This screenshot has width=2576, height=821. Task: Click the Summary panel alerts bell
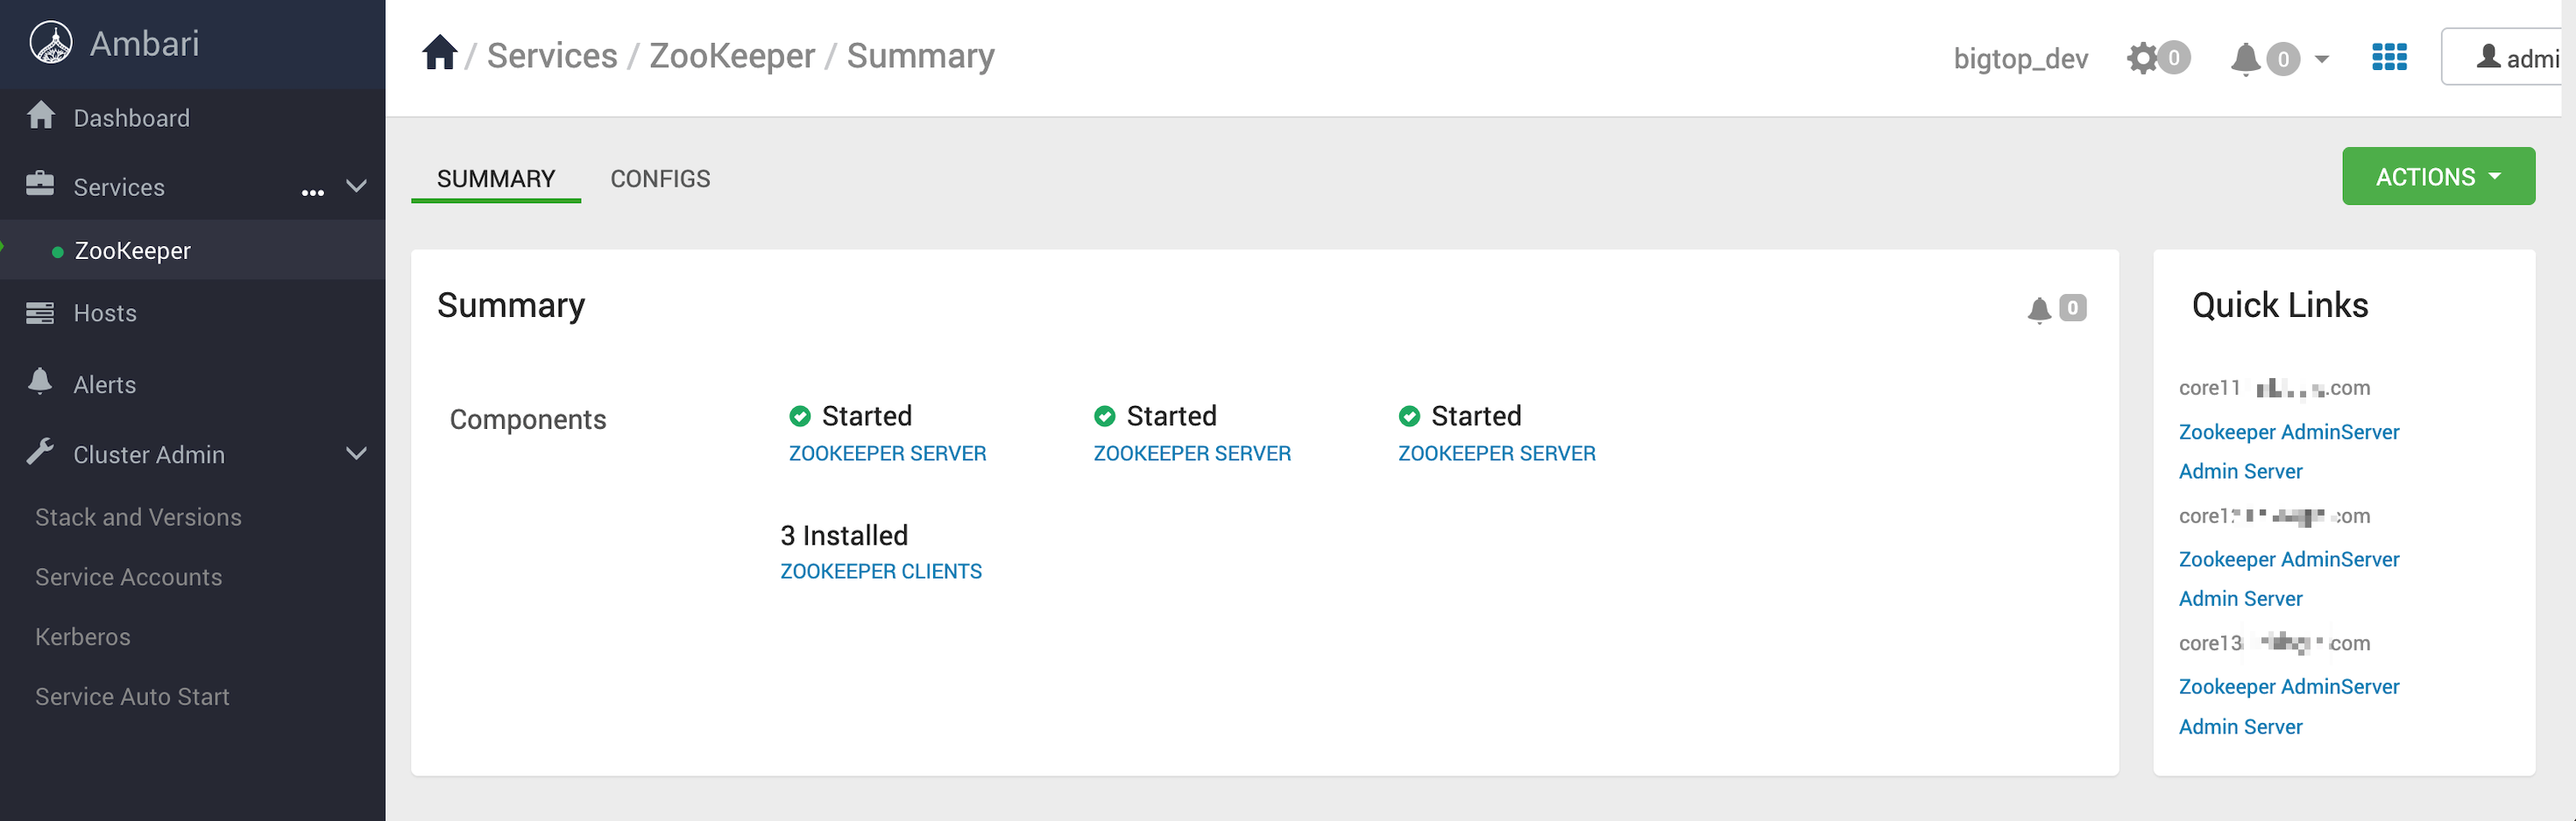coord(2039,310)
